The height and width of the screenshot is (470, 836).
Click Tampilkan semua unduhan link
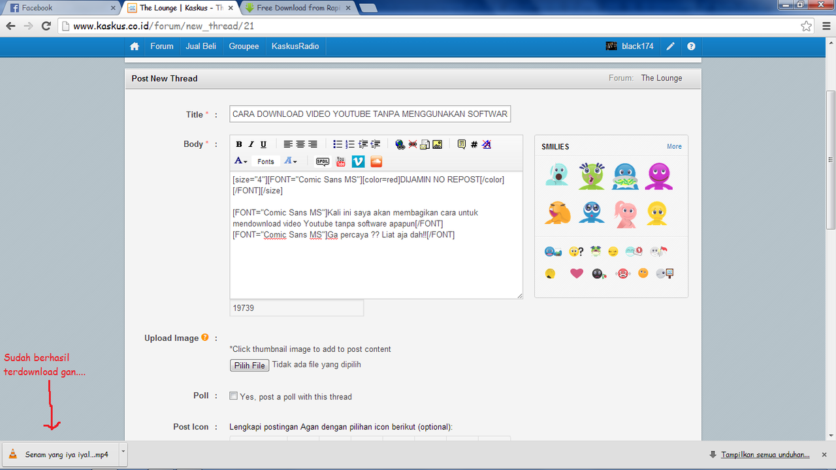(x=765, y=455)
